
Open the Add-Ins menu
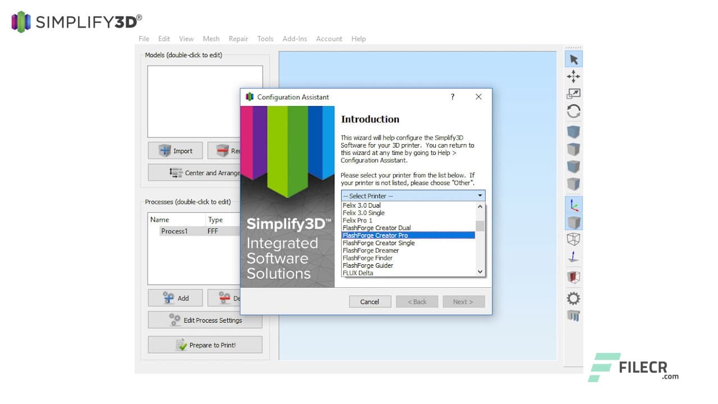pos(294,39)
